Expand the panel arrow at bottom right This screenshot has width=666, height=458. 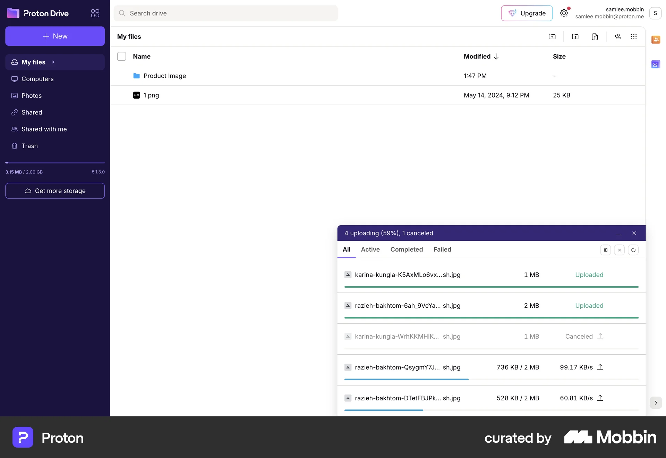pos(655,403)
